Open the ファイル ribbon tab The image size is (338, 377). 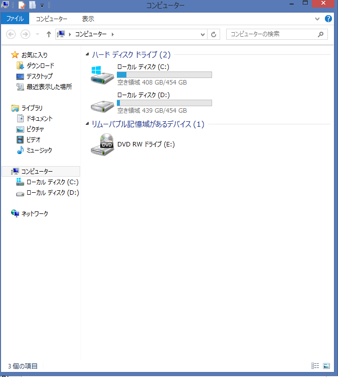coord(15,19)
